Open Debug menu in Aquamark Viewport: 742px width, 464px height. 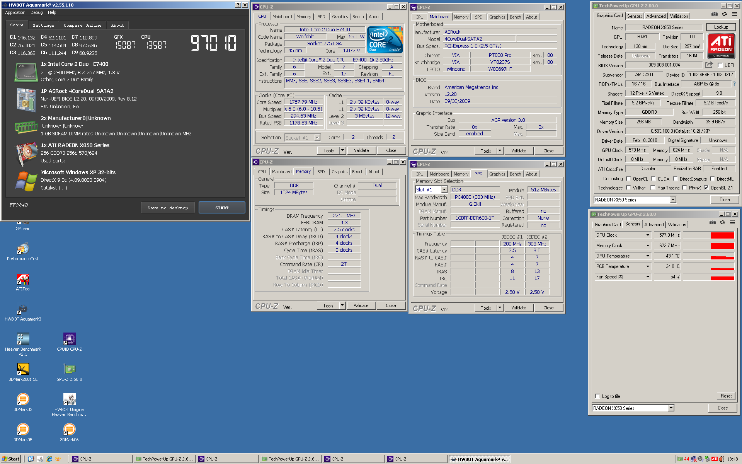(x=37, y=12)
